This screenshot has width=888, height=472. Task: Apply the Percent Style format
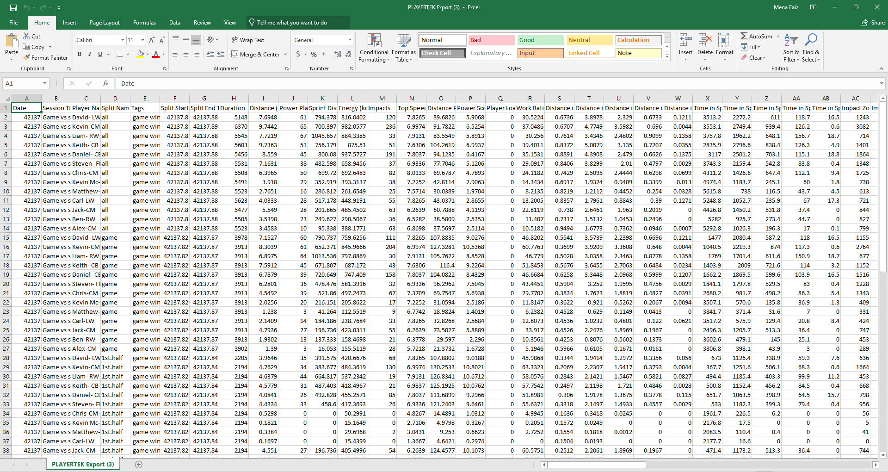tap(314, 55)
